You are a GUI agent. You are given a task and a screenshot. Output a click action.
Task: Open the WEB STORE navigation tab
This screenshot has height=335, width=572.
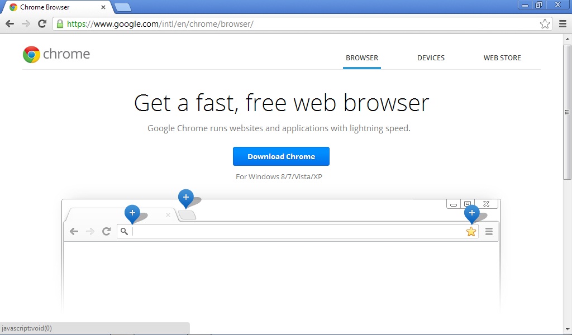[x=502, y=58]
